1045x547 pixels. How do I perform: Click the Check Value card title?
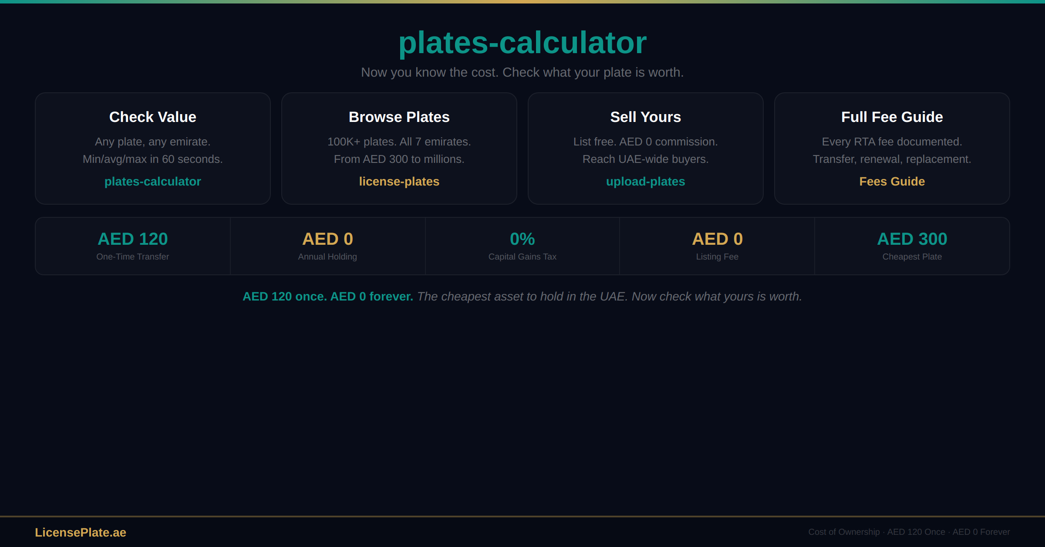pos(153,117)
